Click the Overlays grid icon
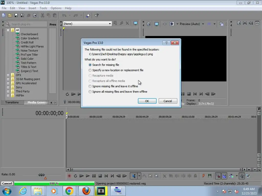 209,24
